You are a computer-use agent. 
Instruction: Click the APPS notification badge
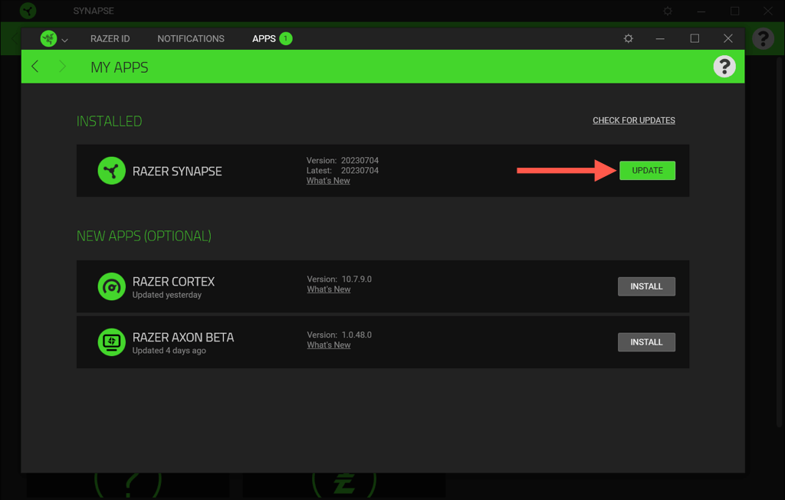[x=286, y=38]
